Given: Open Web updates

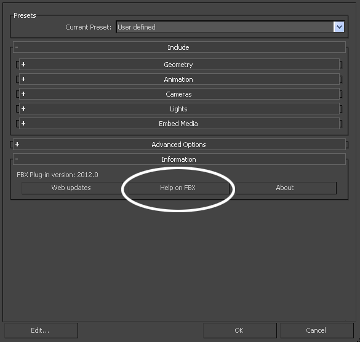Looking at the screenshot, I should pos(71,188).
